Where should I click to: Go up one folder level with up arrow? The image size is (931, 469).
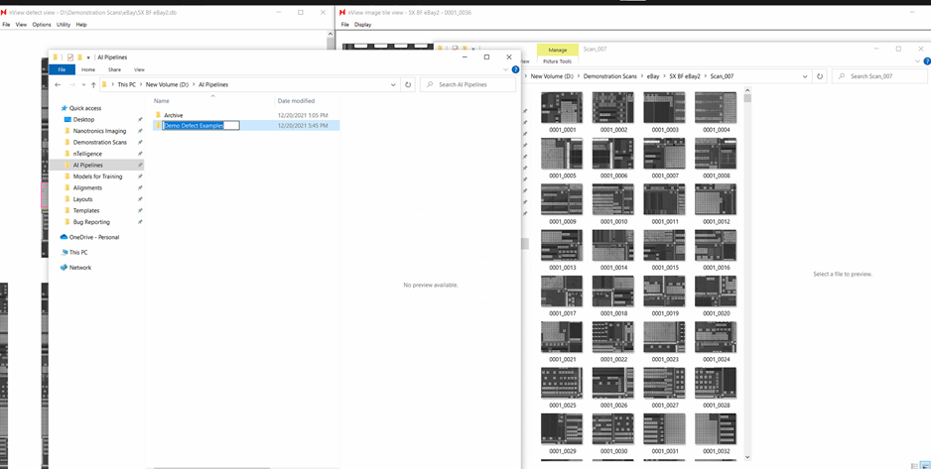tap(93, 84)
